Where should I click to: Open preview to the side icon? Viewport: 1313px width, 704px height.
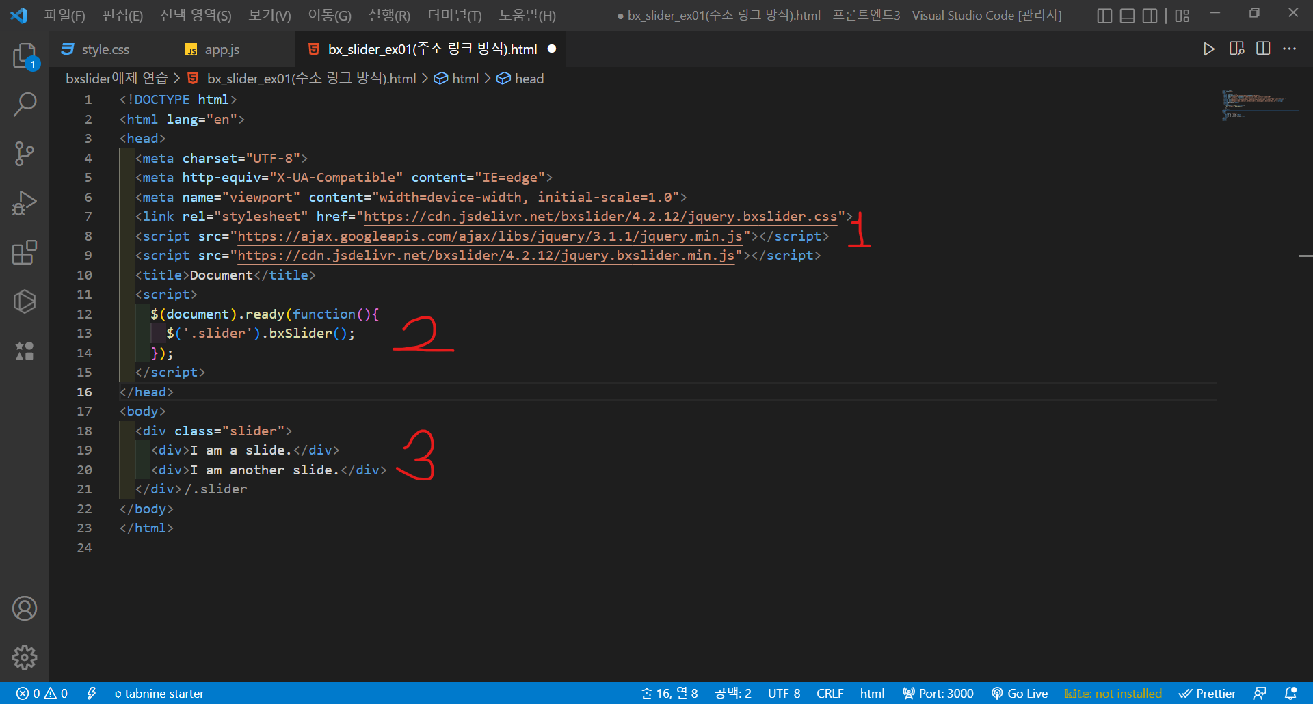1236,49
